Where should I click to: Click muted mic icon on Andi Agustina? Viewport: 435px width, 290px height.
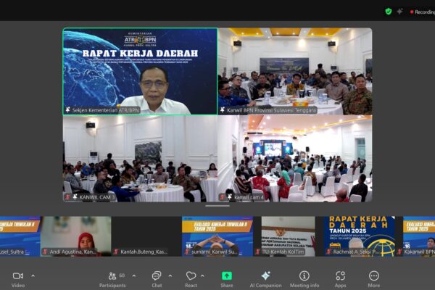[x=45, y=252]
